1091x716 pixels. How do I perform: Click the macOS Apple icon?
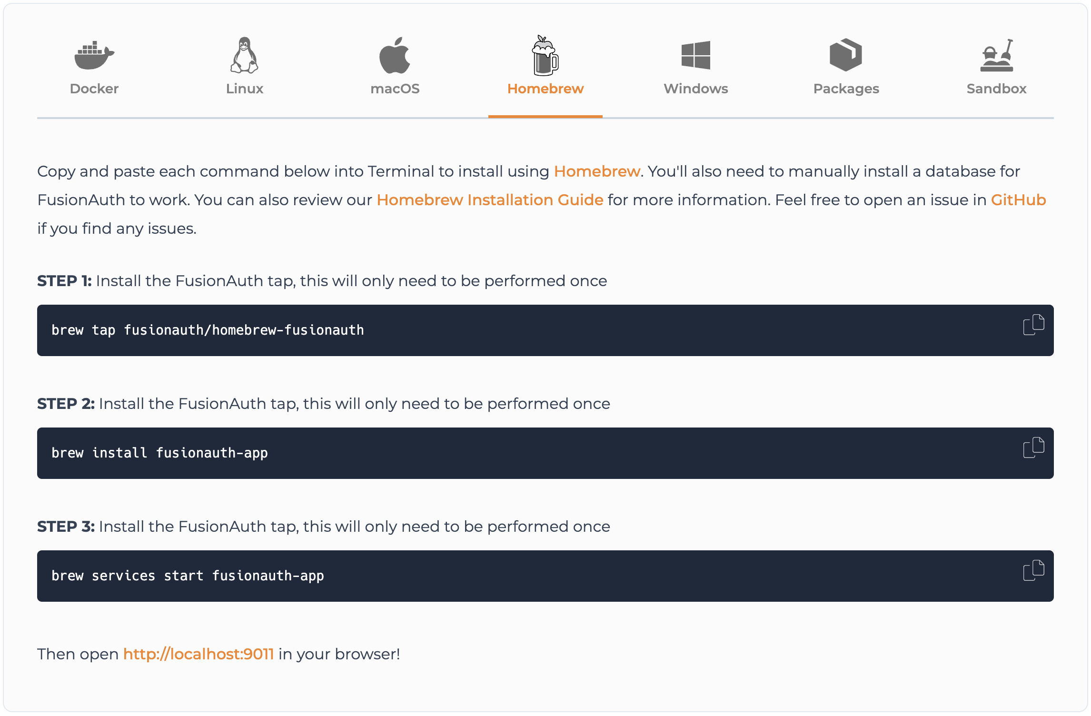[395, 56]
